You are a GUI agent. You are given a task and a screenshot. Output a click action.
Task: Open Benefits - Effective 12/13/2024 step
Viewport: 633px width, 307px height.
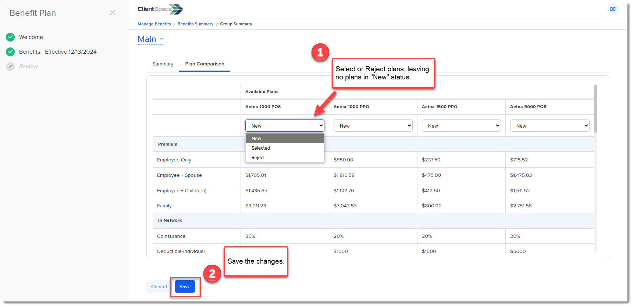coord(58,52)
